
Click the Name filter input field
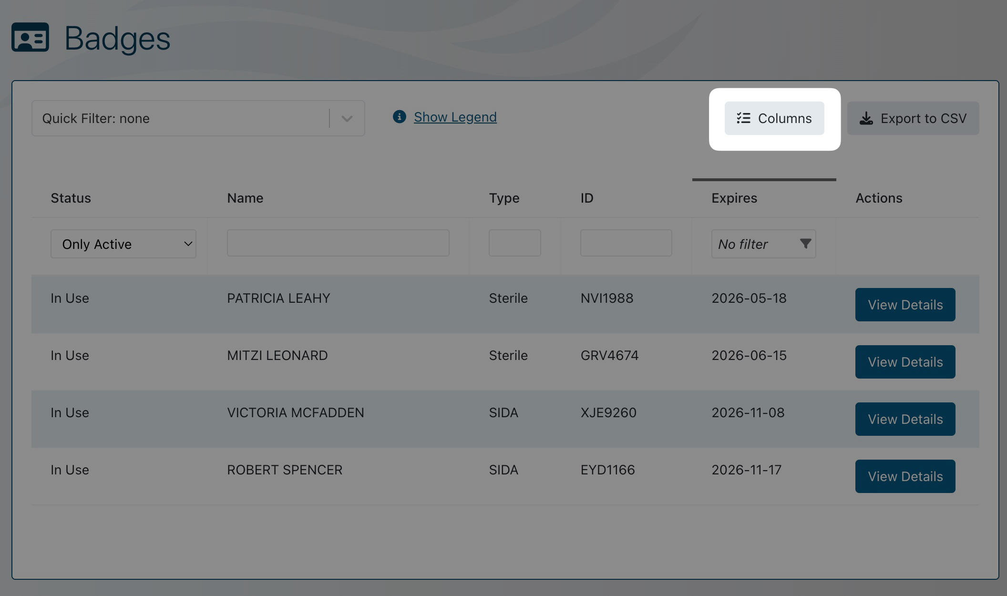point(338,243)
